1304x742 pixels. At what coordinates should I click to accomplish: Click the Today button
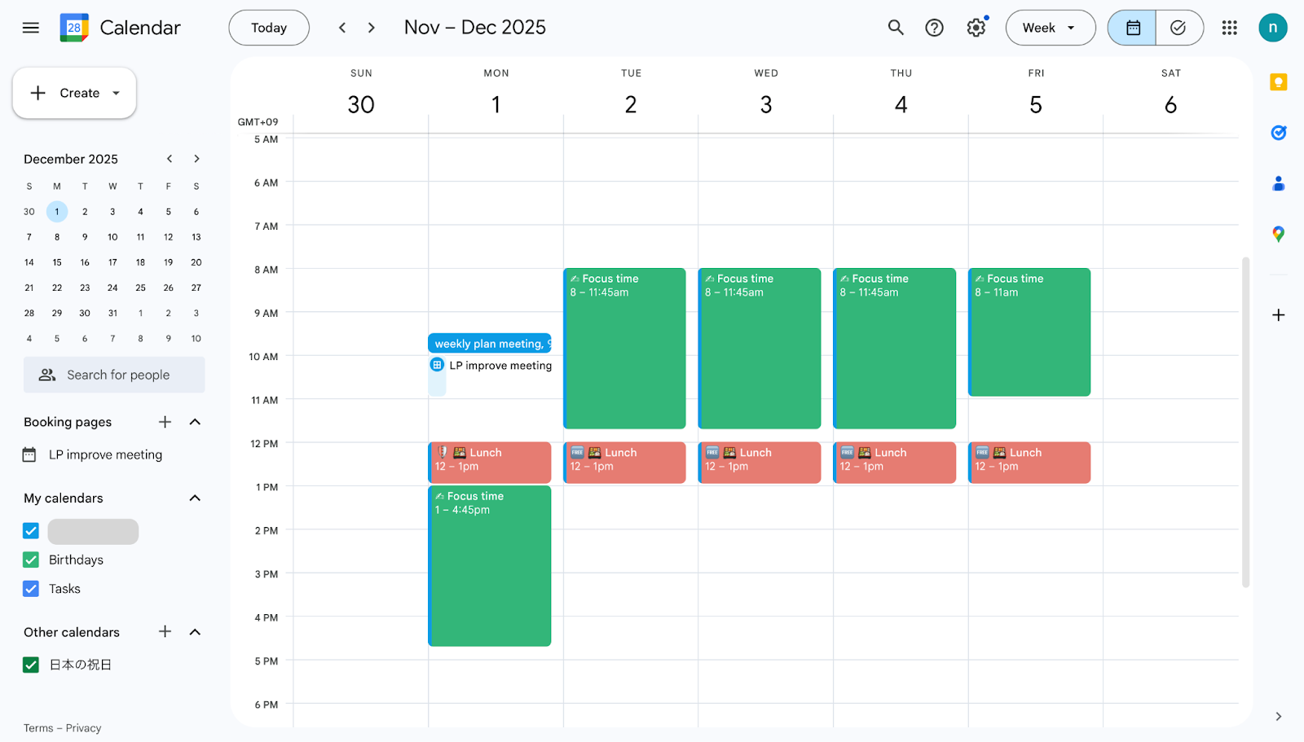point(269,28)
